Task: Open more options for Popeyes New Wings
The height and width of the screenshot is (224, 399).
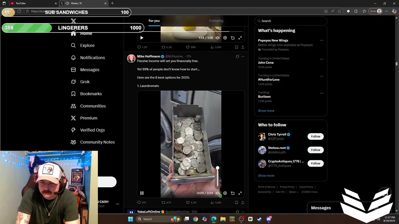Action: click(322, 40)
